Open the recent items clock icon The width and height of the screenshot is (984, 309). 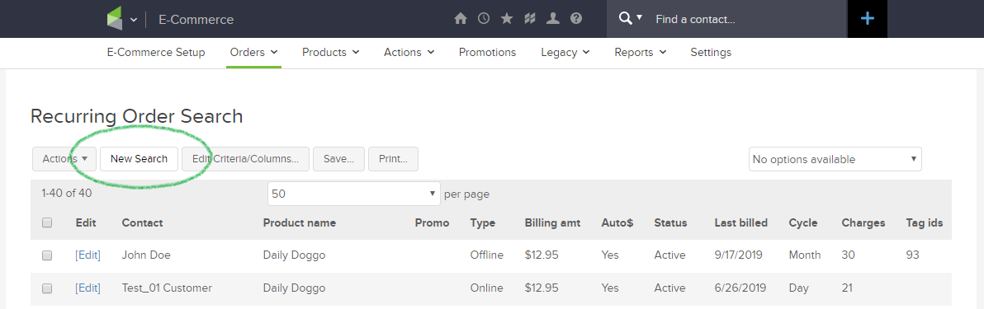tap(484, 19)
